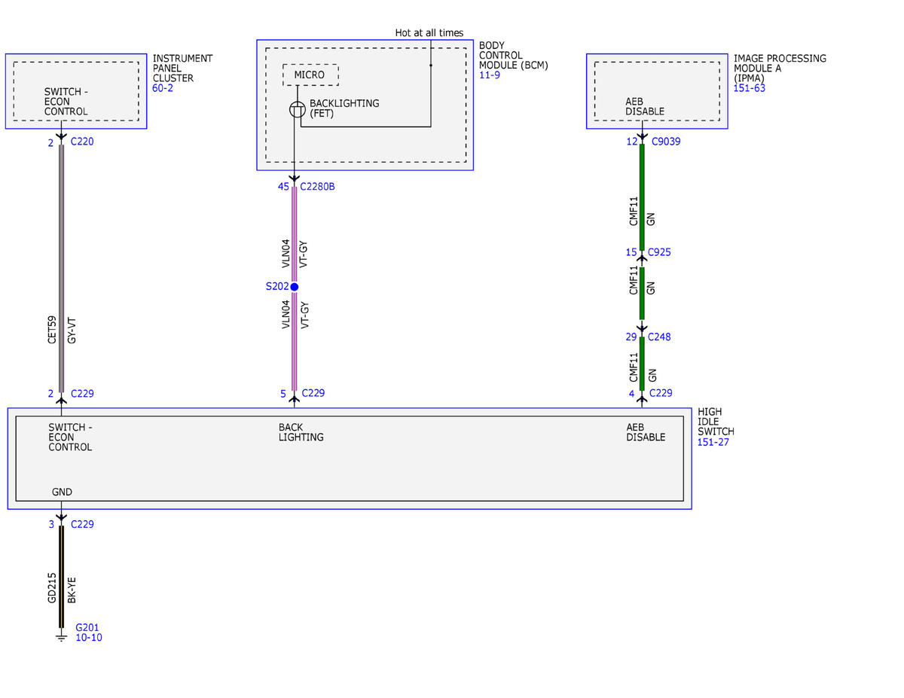
Task: Follow the 10-10 ground reference link
Action: [89, 638]
